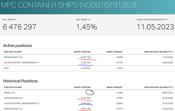Click the 3 429 195 short position value
This screenshot has height=111, width=175.
(86, 63)
